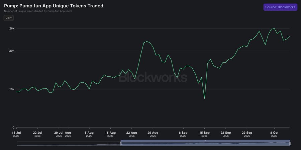Viewport: 301px width, 150px height.
Task: Click the unselected left part of overview navigator
Action: 69,144
